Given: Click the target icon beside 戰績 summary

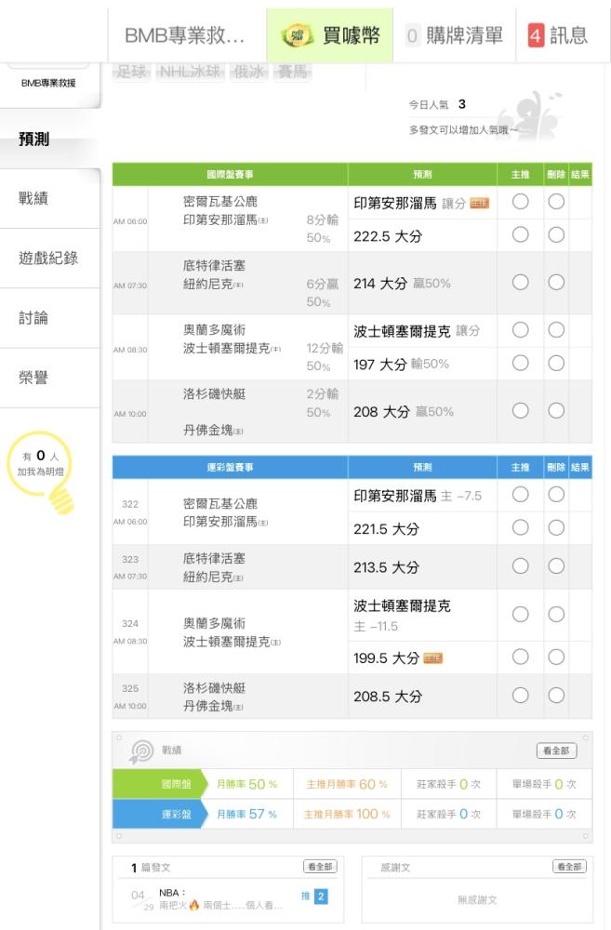Looking at the screenshot, I should point(140,751).
